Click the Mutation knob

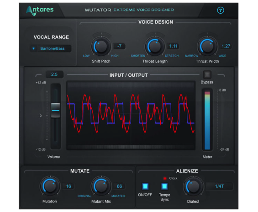pyautogui.click(x=50, y=186)
